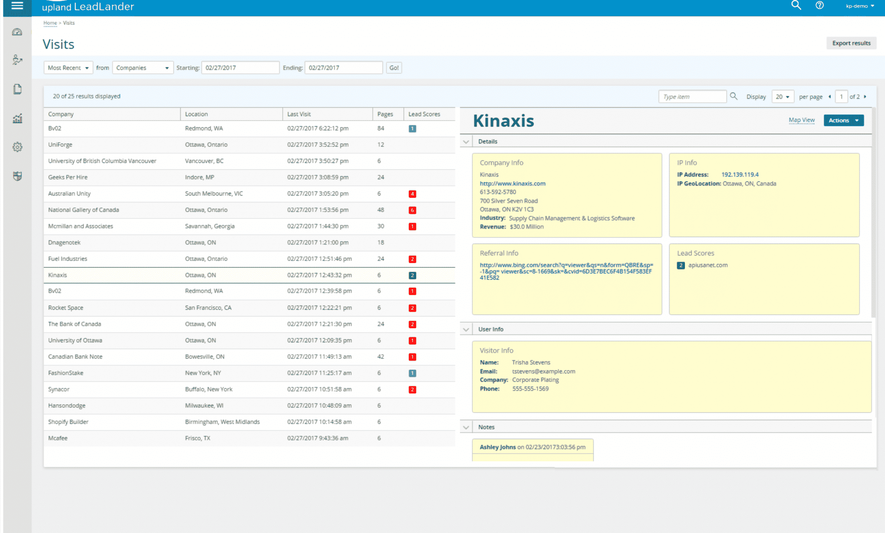This screenshot has width=885, height=533.
Task: Click Kinaxis row lead score badge
Action: pos(412,276)
